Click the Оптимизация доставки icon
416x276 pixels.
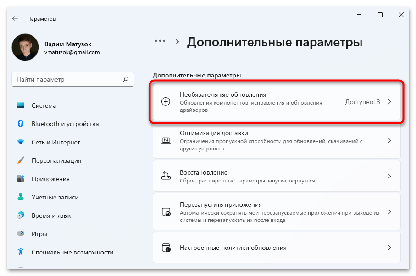(166, 140)
